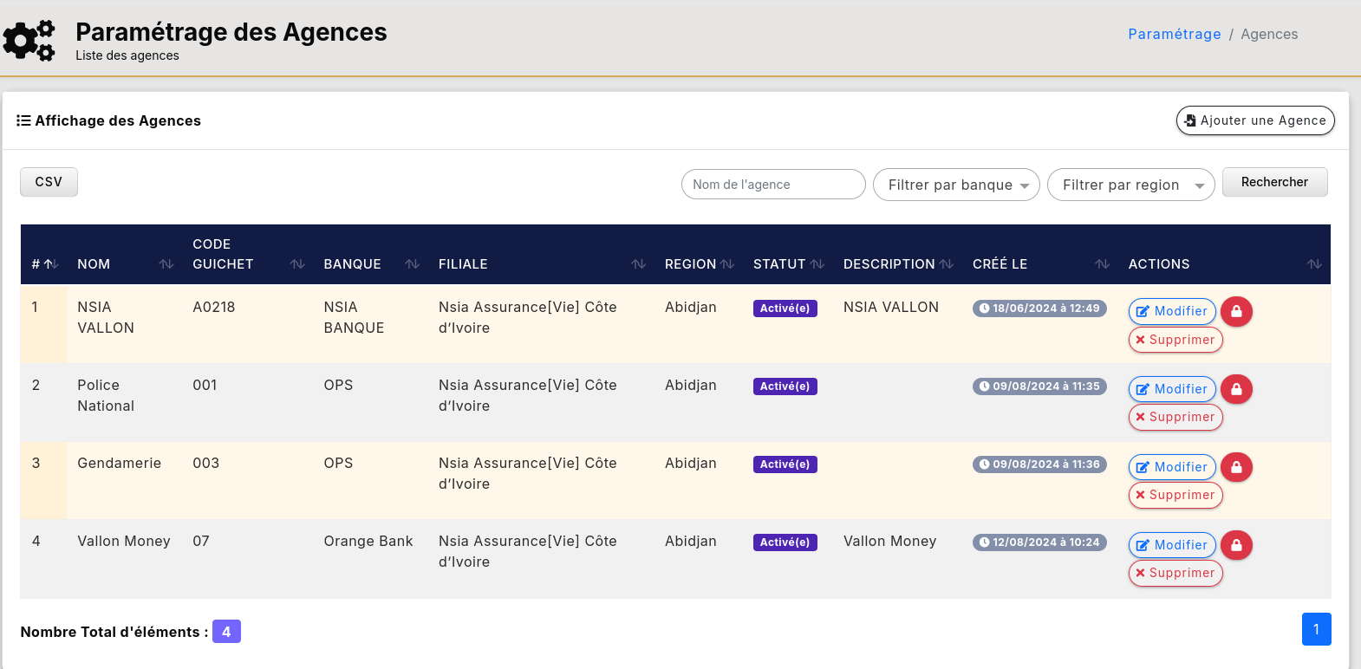Sort the table by STATUT
1361x669 pixels.
[x=817, y=264]
